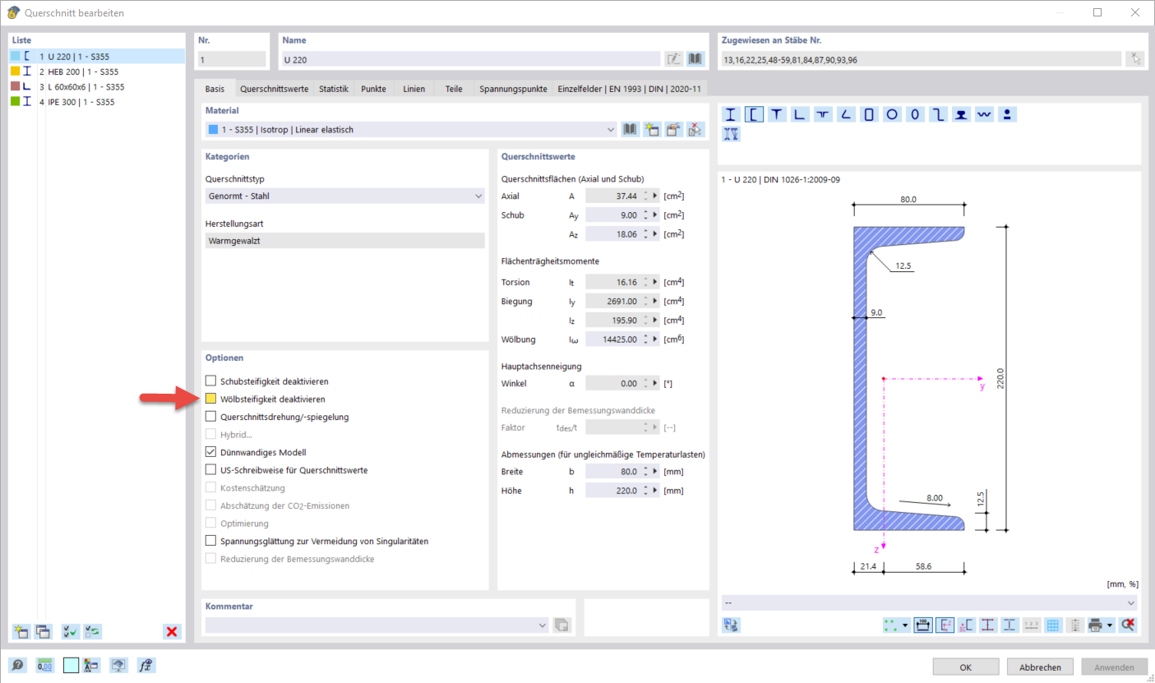This screenshot has height=683, width=1155.
Task: Open print options dropdown arrow
Action: [x=1110, y=625]
